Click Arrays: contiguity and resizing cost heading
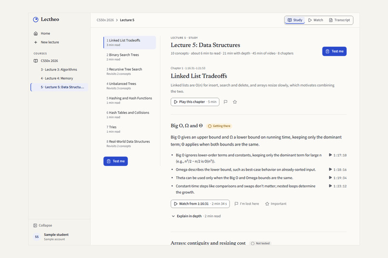The width and height of the screenshot is (388, 258). coord(208,243)
